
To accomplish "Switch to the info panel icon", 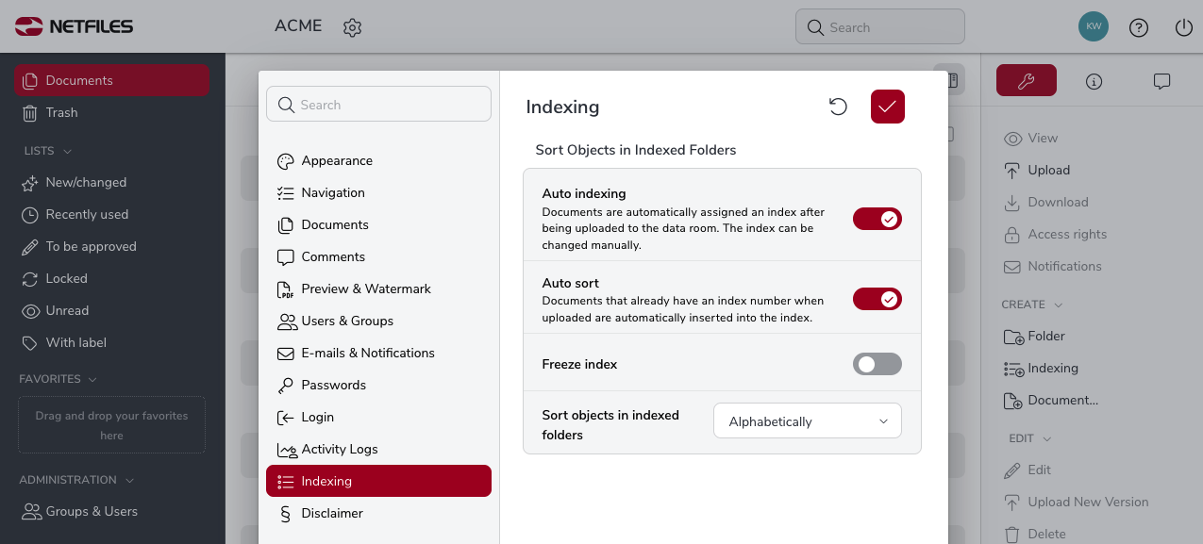I will tap(1094, 81).
